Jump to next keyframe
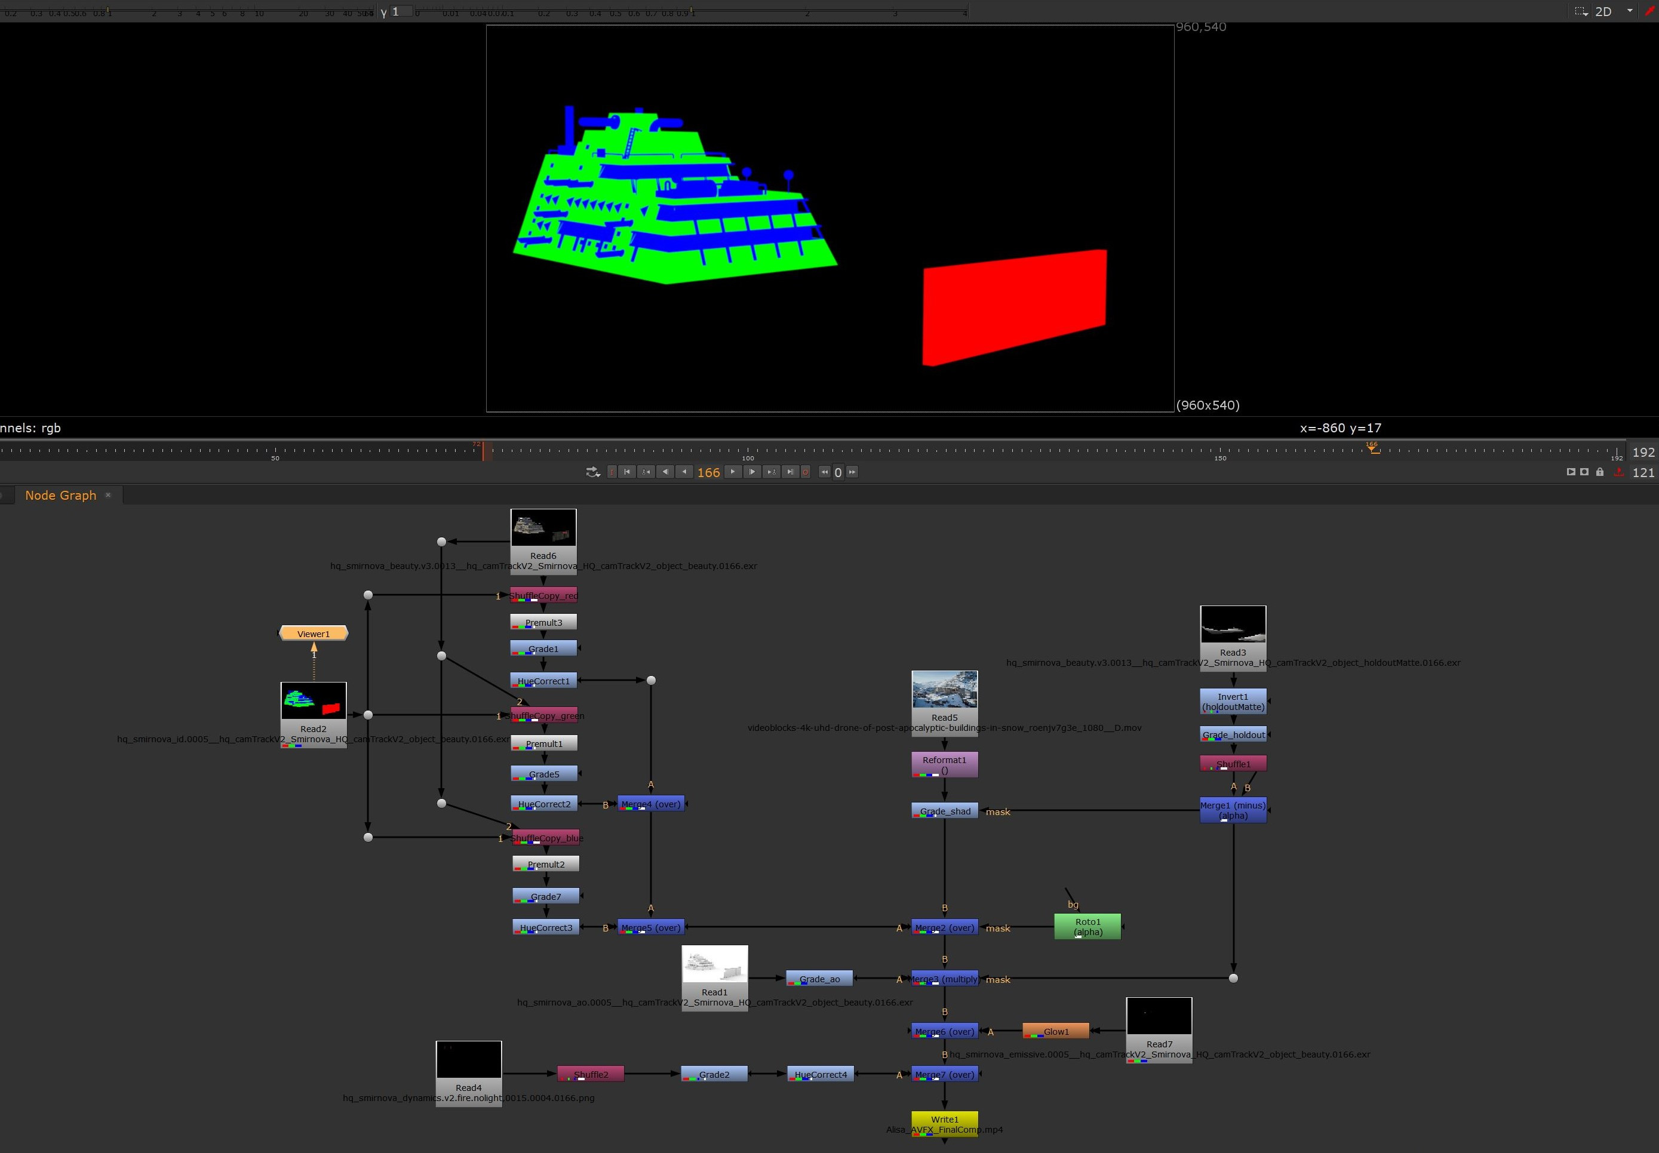This screenshot has width=1659, height=1153. click(x=771, y=472)
